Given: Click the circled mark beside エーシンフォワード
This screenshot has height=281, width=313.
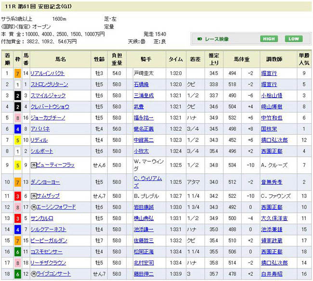Looking at the screenshot, I should coord(33,207).
